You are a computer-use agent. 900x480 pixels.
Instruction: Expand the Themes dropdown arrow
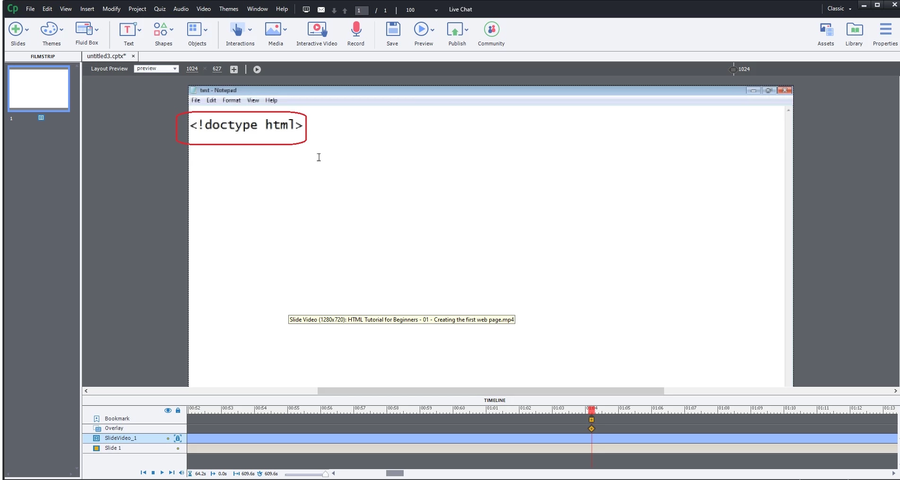point(61,30)
